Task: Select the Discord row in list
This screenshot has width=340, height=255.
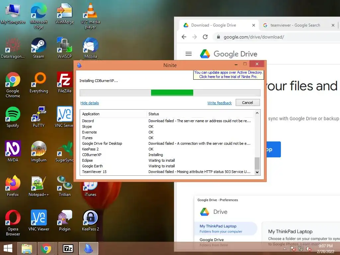Action: coord(167,121)
